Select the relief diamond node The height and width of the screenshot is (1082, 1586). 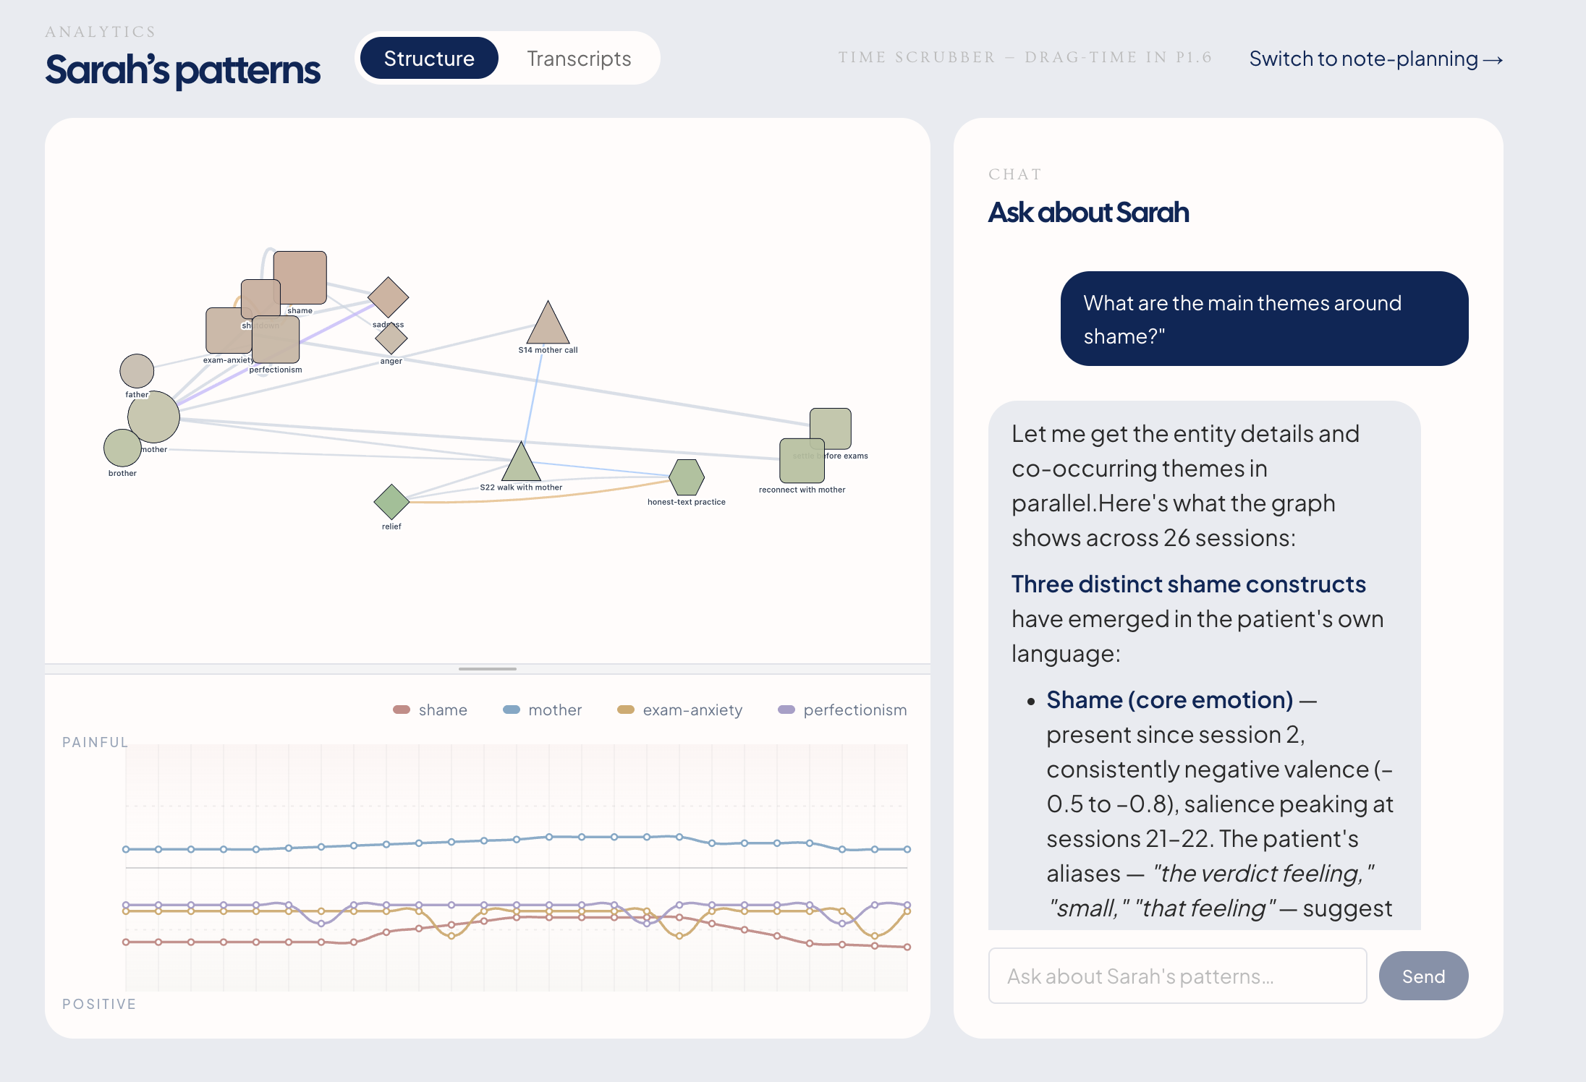[391, 502]
